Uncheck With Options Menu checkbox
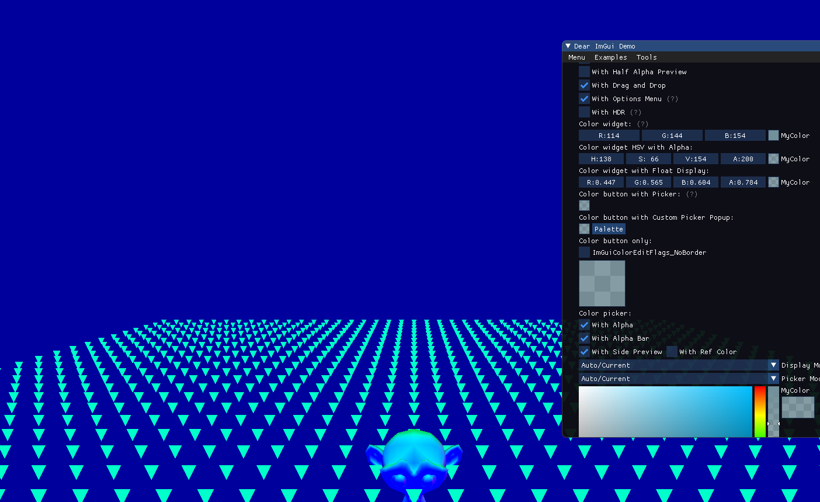Viewport: 820px width, 502px height. coord(584,99)
